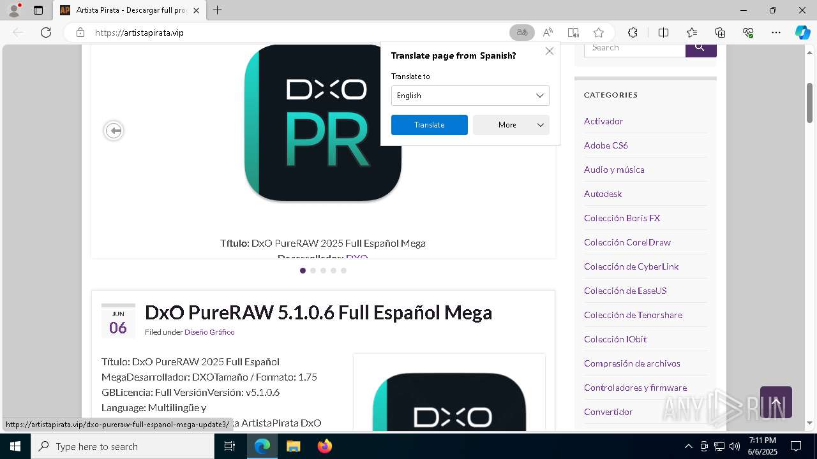This screenshot has height=459, width=817.
Task: Open Collections panel
Action: 720,33
